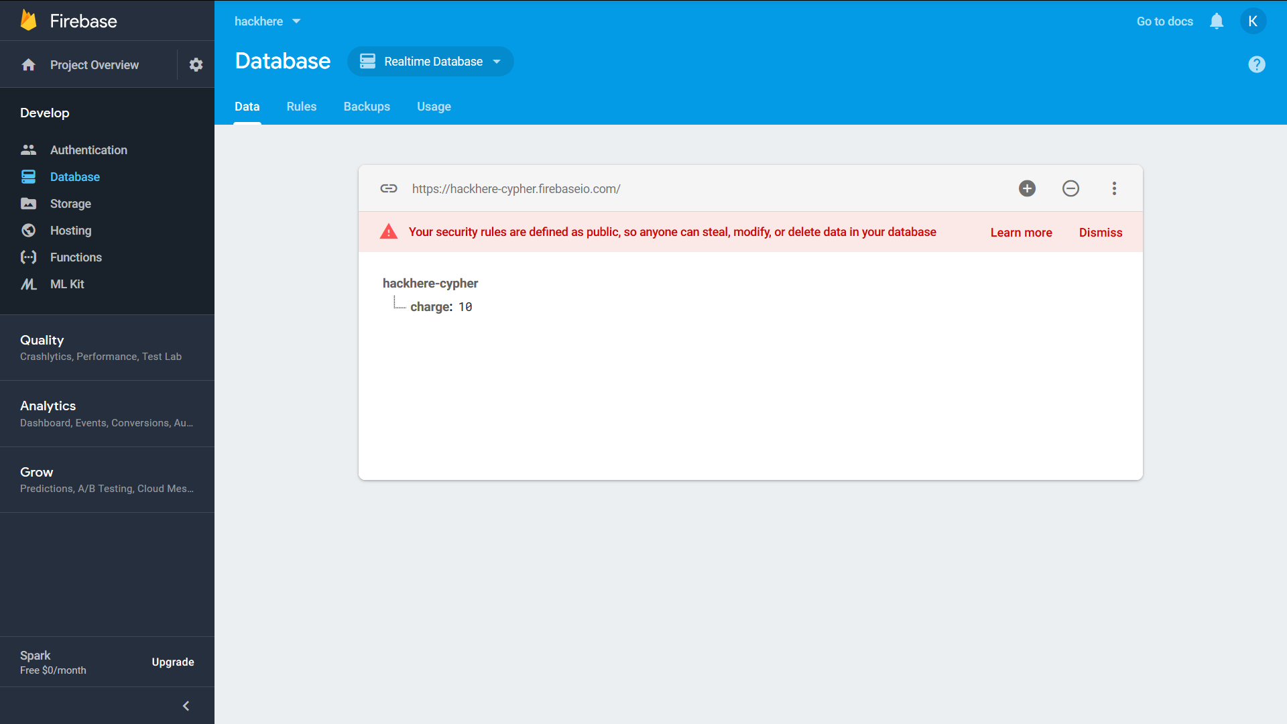Switch to the Rules tab

pos(301,107)
